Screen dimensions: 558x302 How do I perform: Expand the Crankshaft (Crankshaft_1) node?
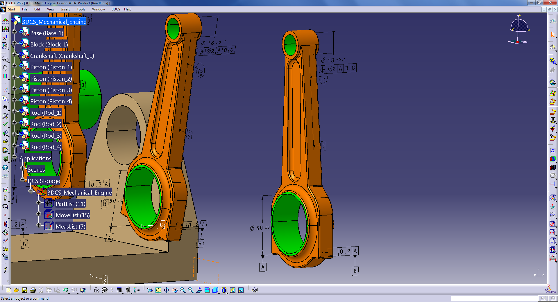pos(14,54)
